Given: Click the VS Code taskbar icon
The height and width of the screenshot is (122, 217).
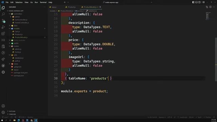Looking at the screenshot, I should tap(36, 120).
